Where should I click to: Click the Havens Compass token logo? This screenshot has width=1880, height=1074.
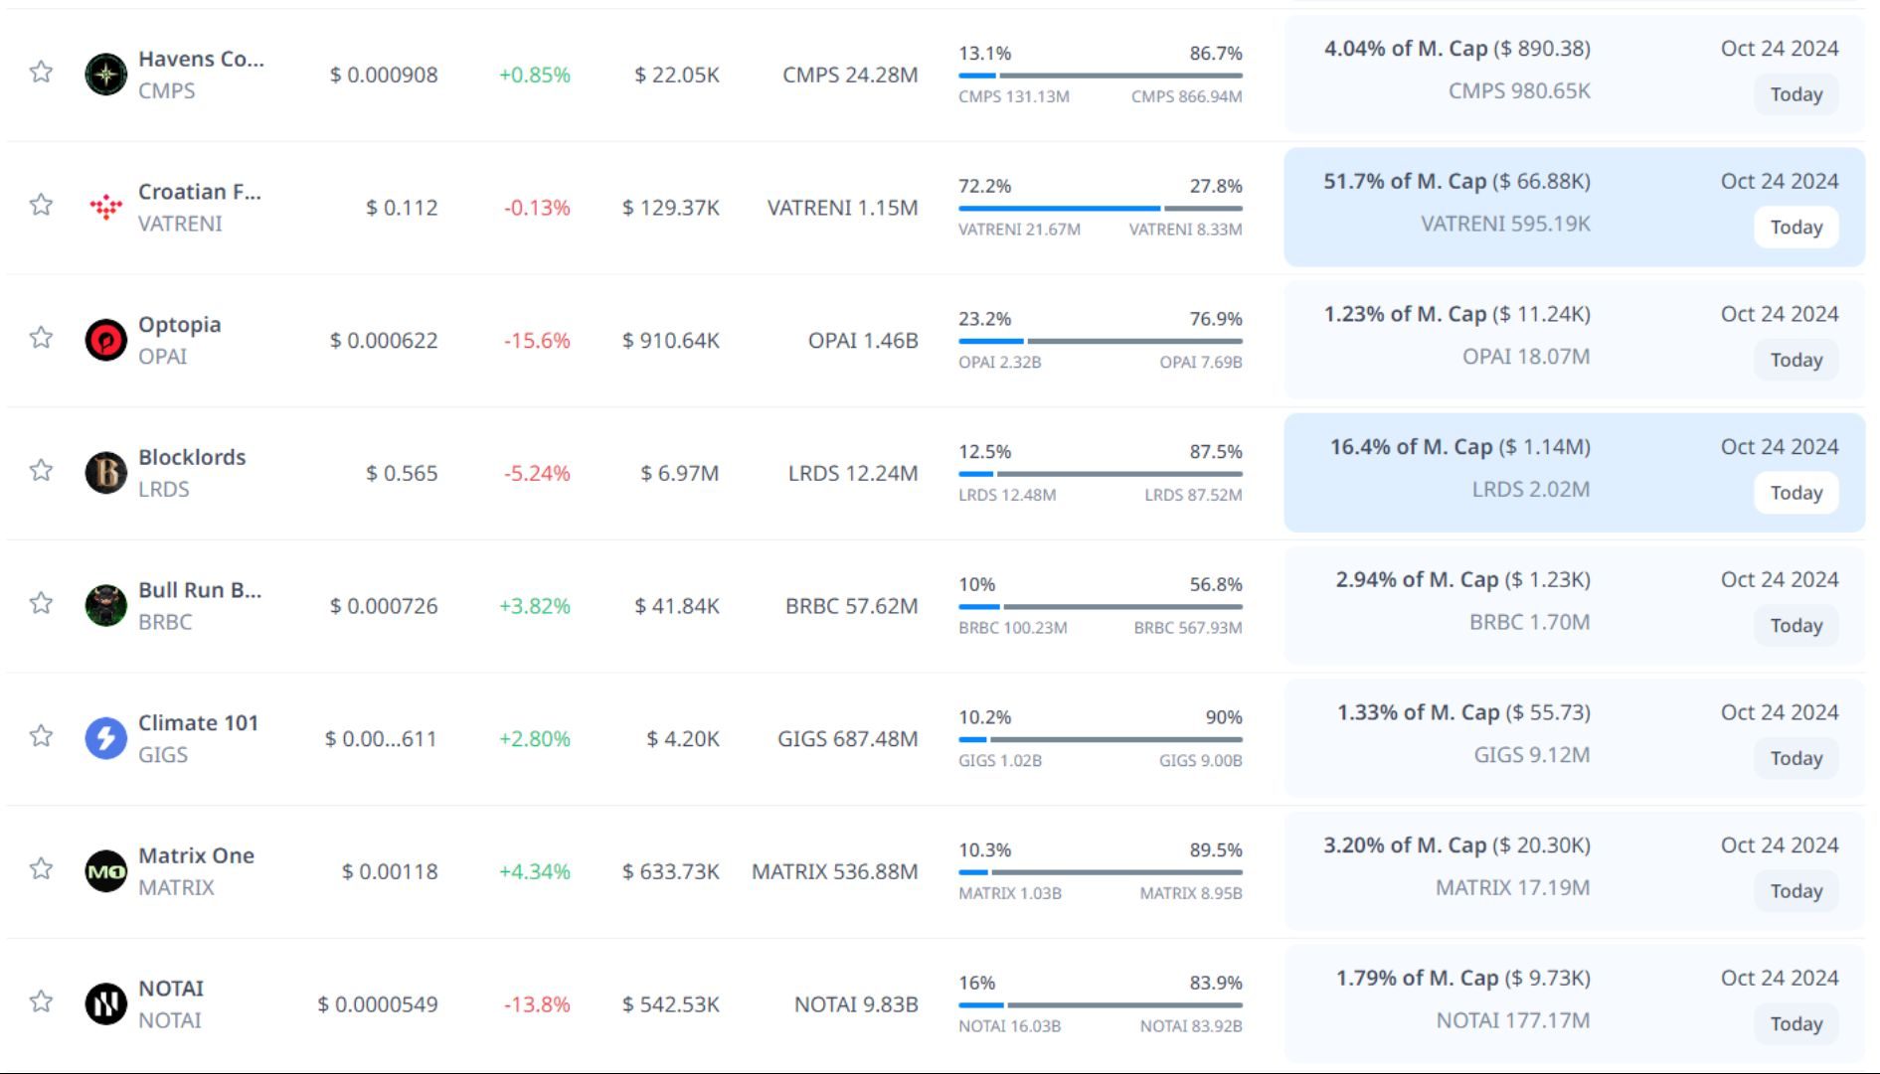tap(105, 75)
